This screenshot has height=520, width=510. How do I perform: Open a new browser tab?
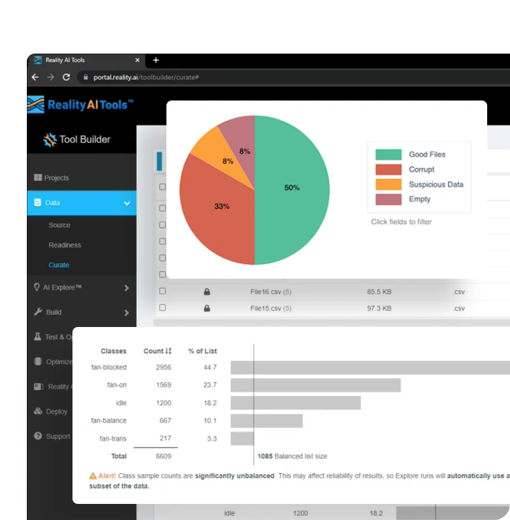click(156, 60)
